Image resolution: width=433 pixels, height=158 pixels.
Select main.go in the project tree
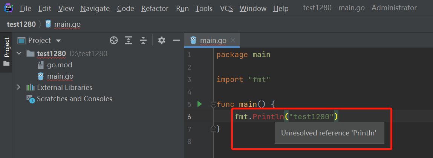click(60, 76)
